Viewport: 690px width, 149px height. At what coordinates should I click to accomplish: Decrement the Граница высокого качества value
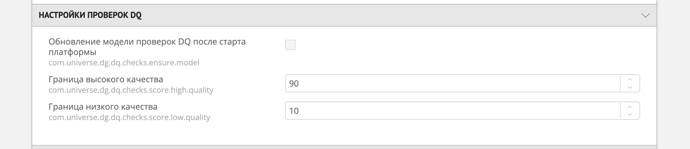(630, 87)
